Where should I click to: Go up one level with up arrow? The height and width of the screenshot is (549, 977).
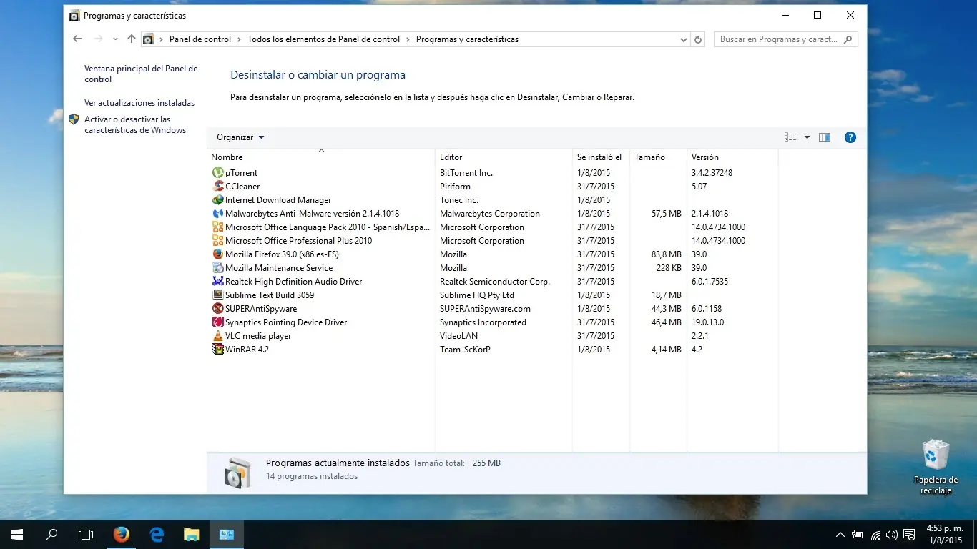click(132, 39)
